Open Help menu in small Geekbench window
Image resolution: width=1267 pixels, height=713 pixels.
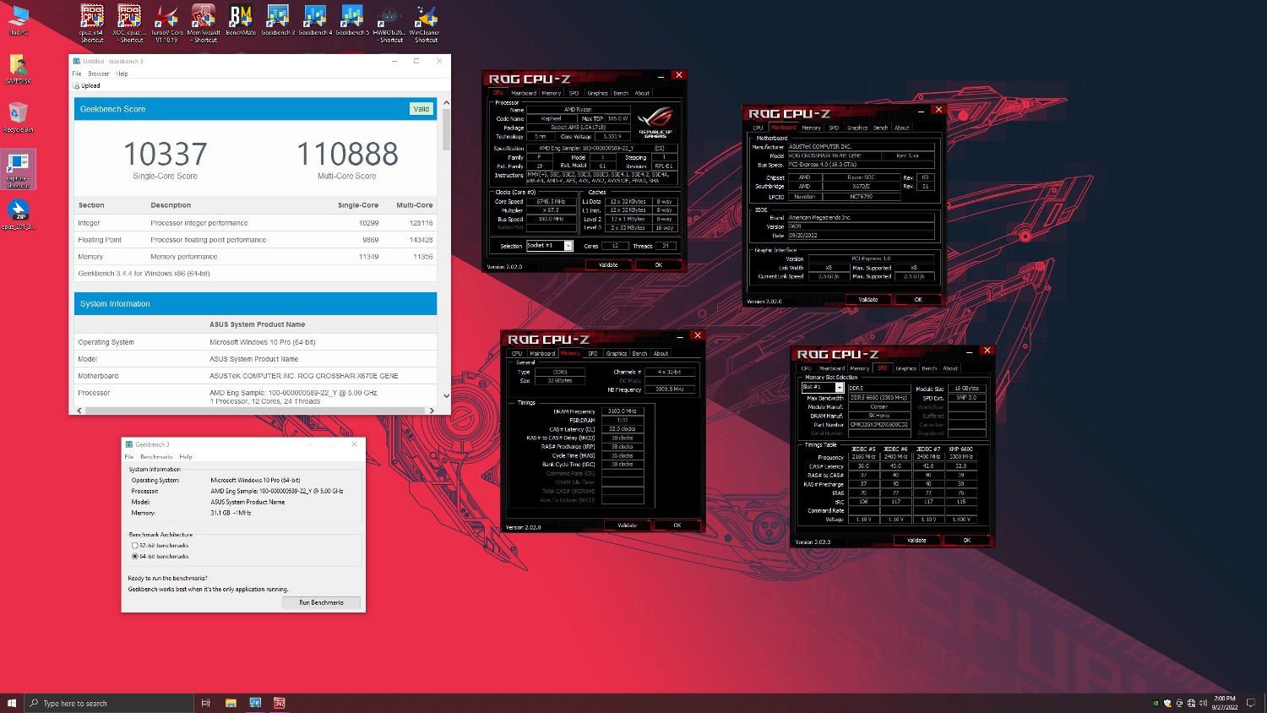(x=186, y=457)
